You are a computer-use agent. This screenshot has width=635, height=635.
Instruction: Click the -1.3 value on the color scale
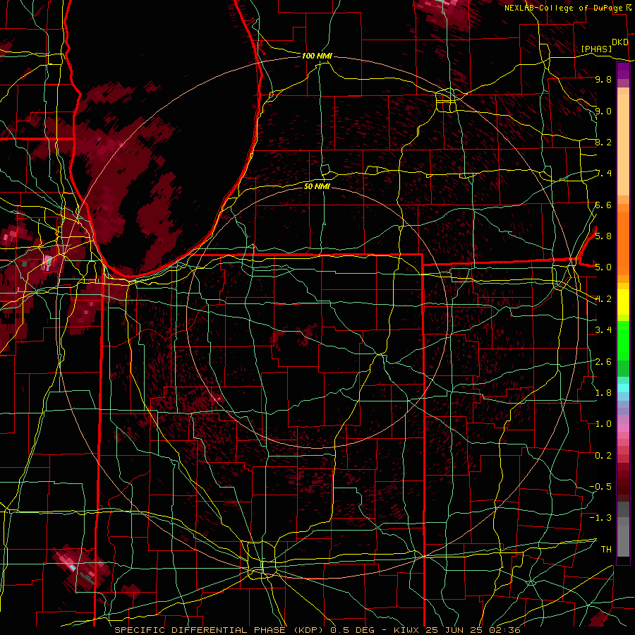click(600, 518)
